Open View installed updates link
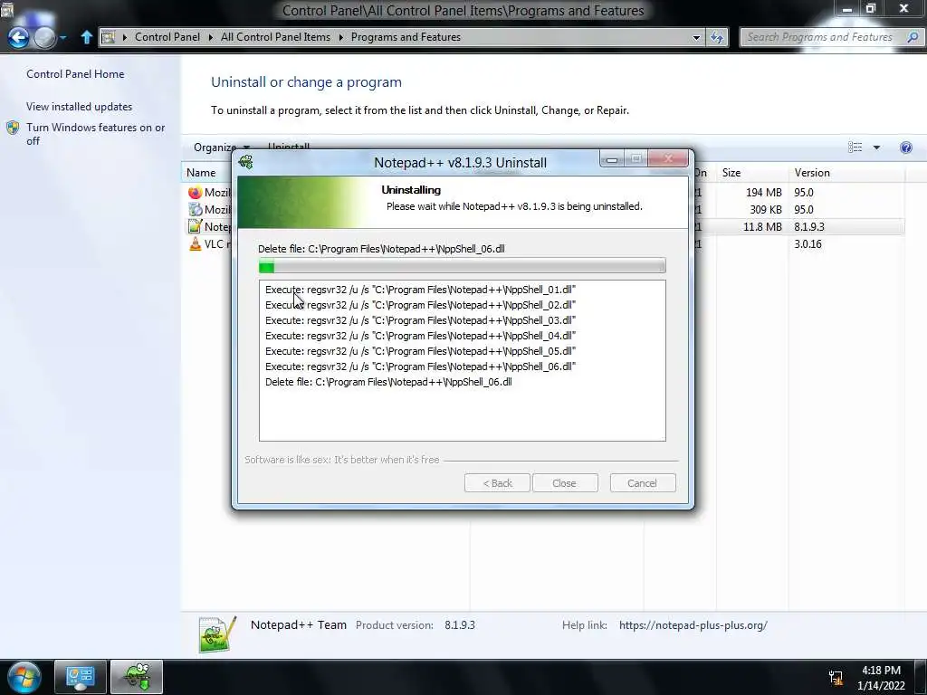 [x=80, y=107]
